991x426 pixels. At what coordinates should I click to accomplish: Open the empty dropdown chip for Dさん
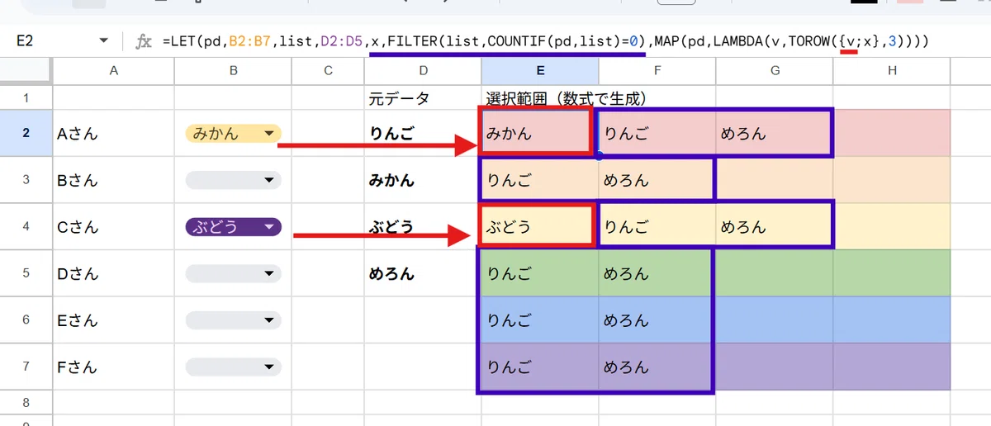[x=234, y=273]
